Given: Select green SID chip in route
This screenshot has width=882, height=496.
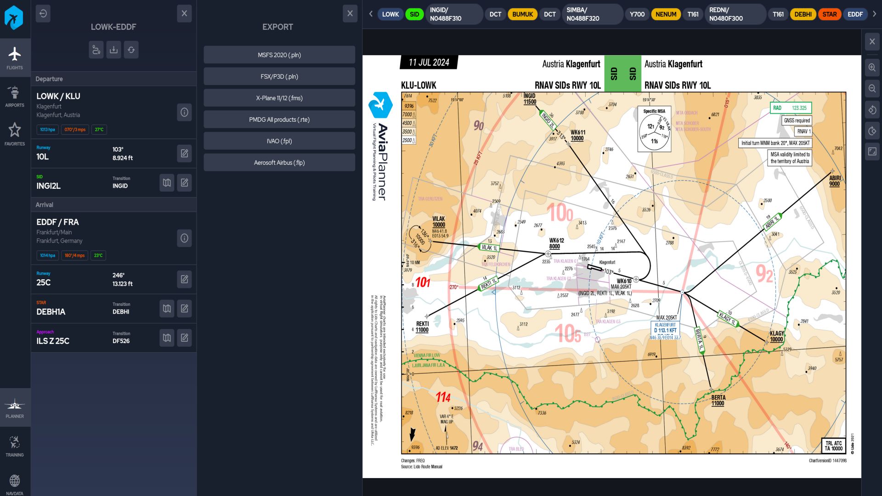Looking at the screenshot, I should click(414, 14).
